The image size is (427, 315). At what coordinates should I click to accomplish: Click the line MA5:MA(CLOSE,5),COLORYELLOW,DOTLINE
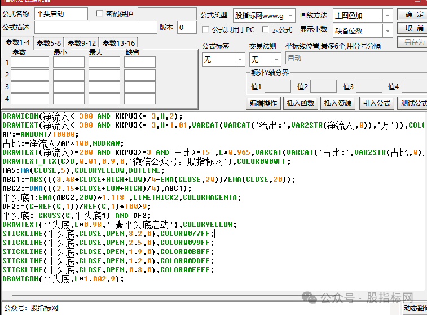(83, 170)
